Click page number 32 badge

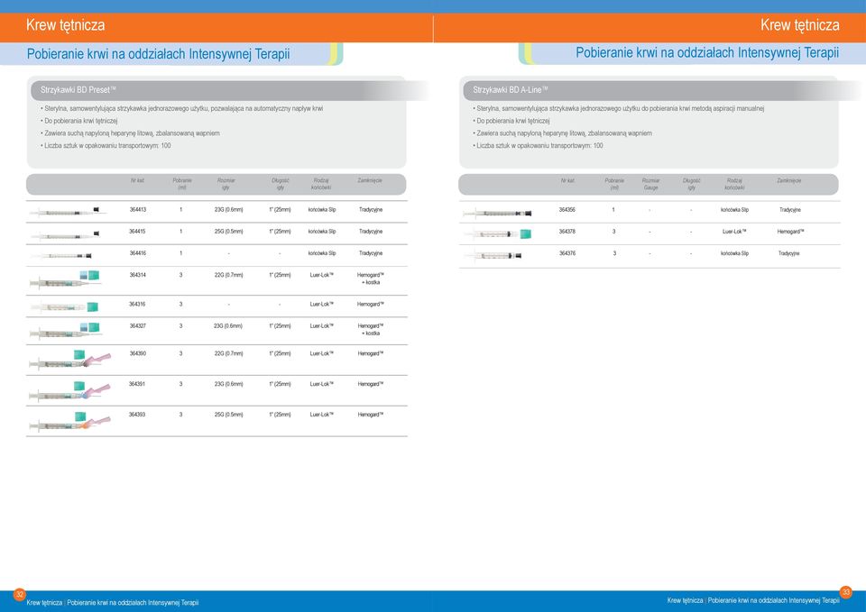19,594
